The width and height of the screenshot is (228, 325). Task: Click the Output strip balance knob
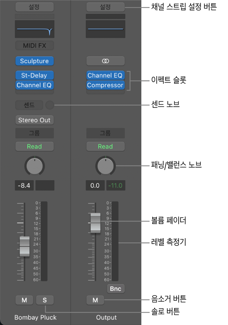105,166
